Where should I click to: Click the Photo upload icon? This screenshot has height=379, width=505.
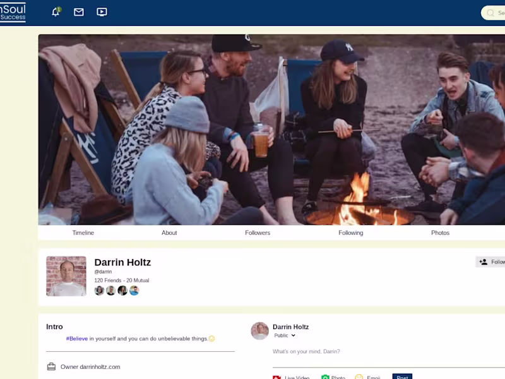(x=325, y=377)
